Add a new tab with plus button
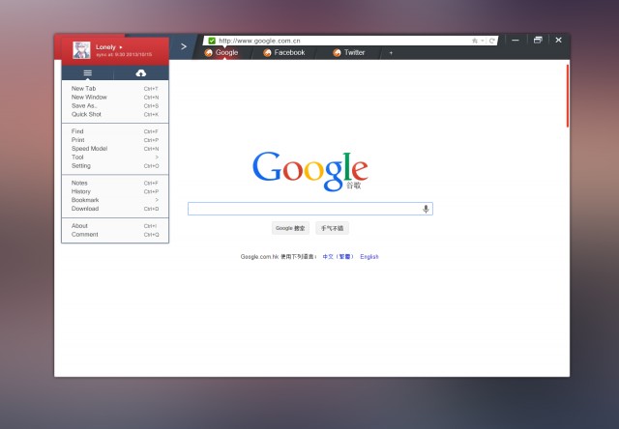This screenshot has width=619, height=429. click(x=391, y=53)
